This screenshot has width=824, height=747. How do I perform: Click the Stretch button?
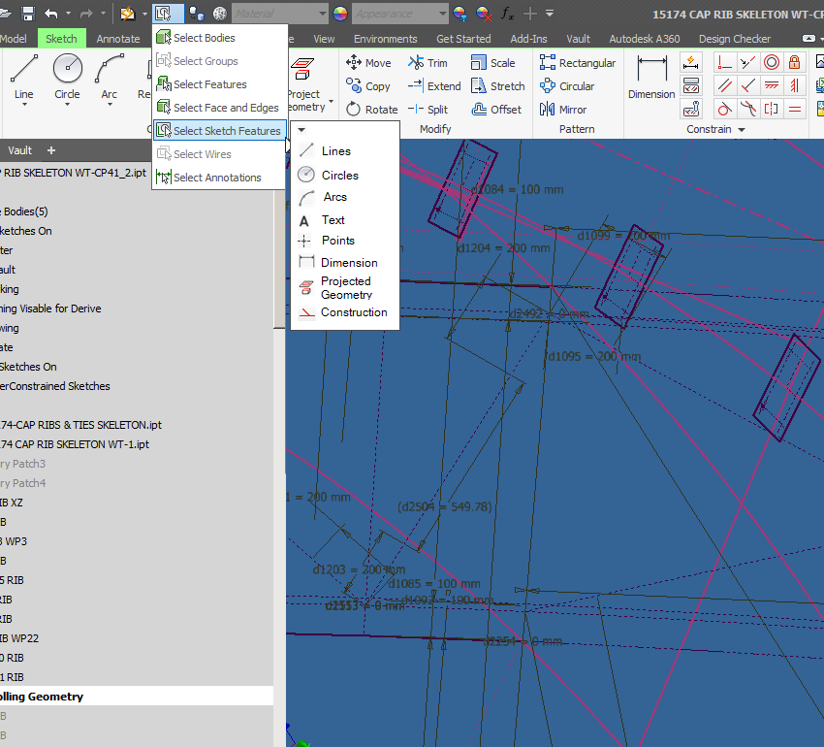(x=497, y=86)
